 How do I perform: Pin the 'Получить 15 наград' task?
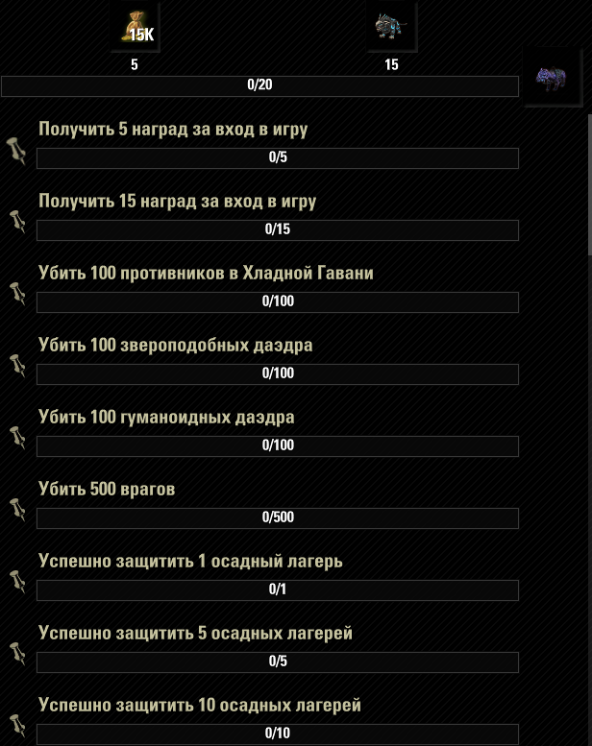point(17,222)
